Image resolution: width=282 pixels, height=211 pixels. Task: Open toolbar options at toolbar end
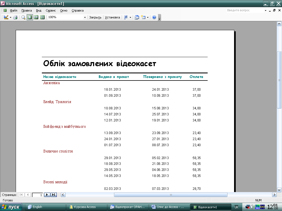click(x=159, y=18)
